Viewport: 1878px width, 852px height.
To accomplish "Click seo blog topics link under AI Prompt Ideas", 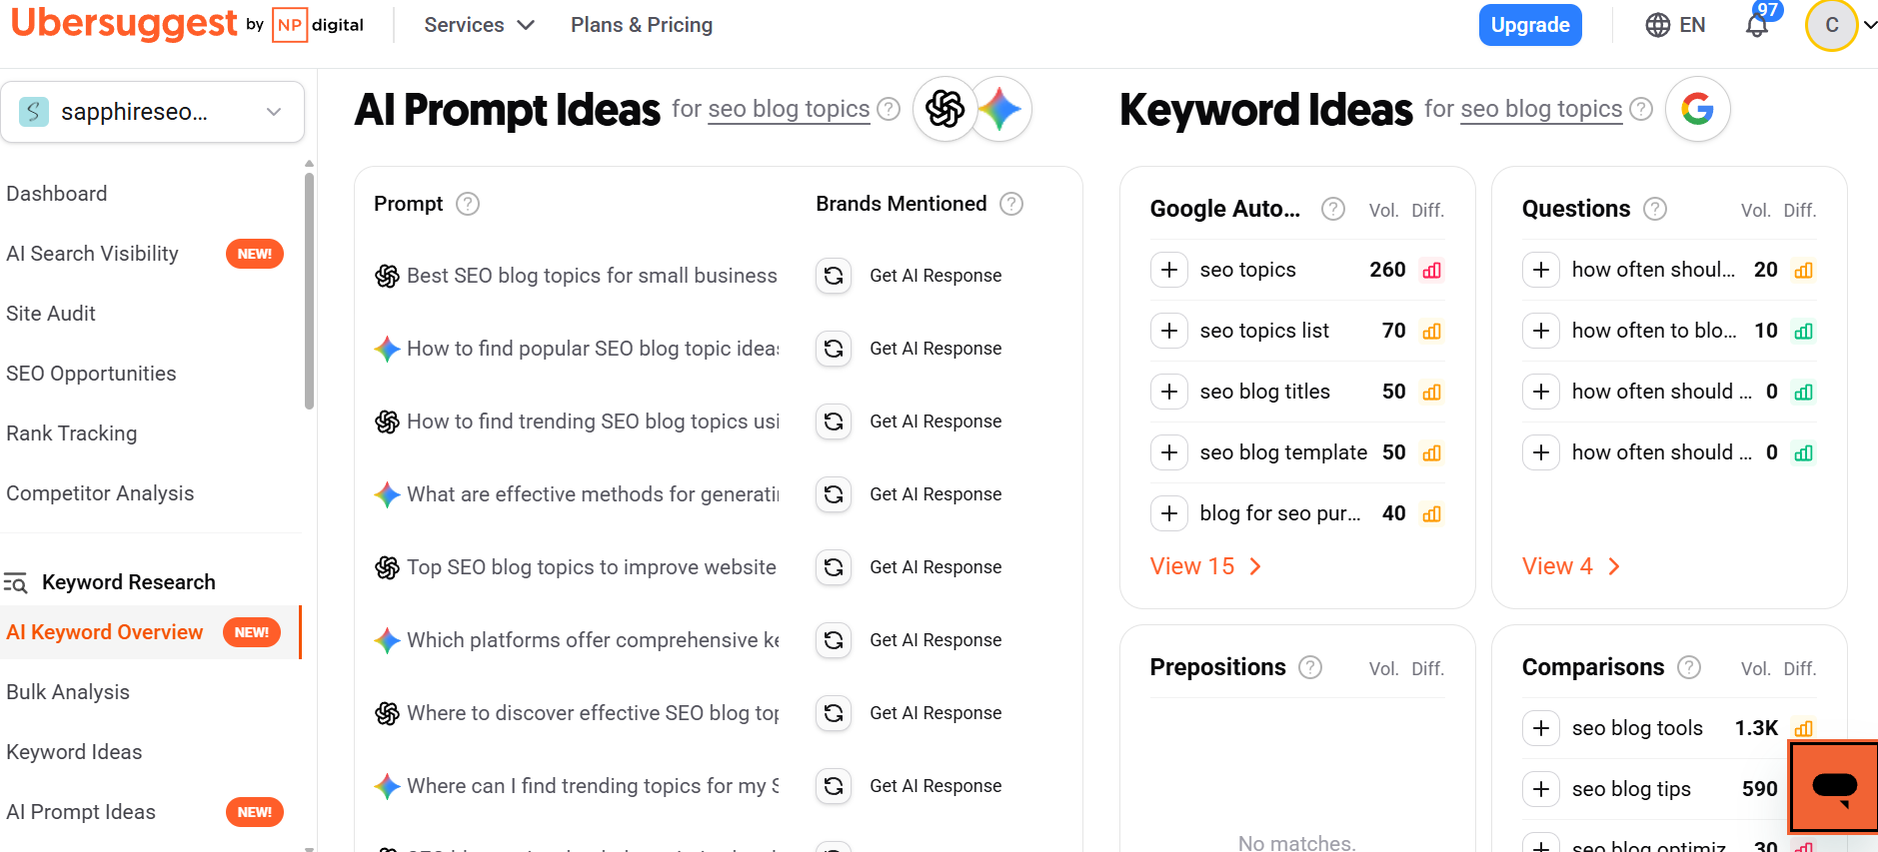I will tap(789, 109).
